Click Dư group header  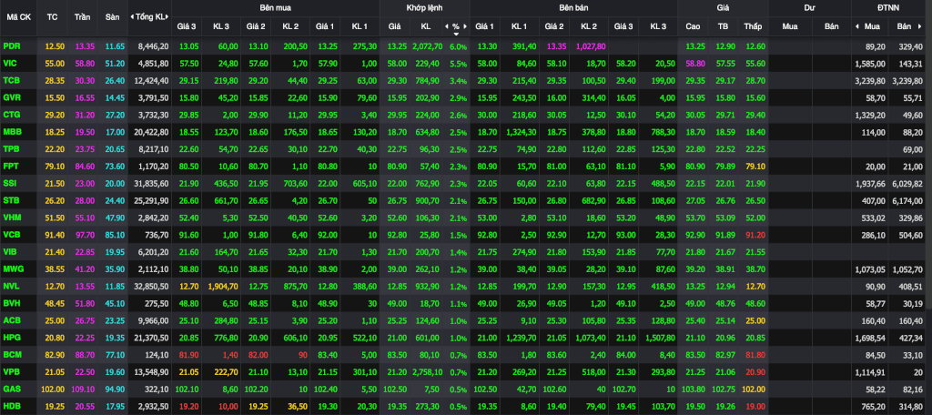pos(809,8)
